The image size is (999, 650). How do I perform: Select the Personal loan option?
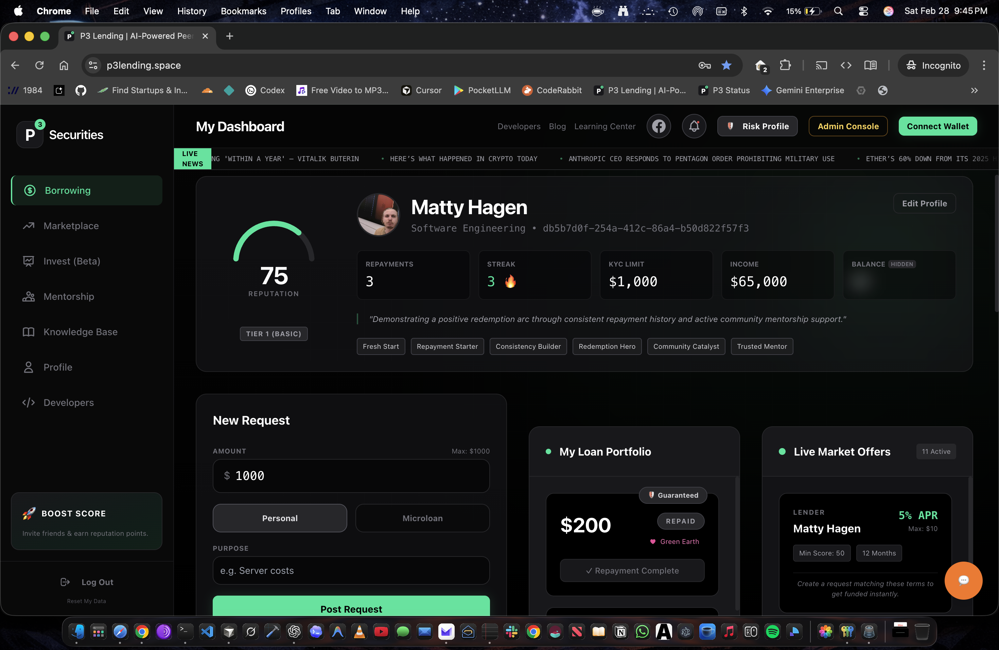coord(280,518)
